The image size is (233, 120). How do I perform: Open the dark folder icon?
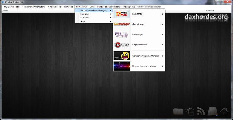178,111
